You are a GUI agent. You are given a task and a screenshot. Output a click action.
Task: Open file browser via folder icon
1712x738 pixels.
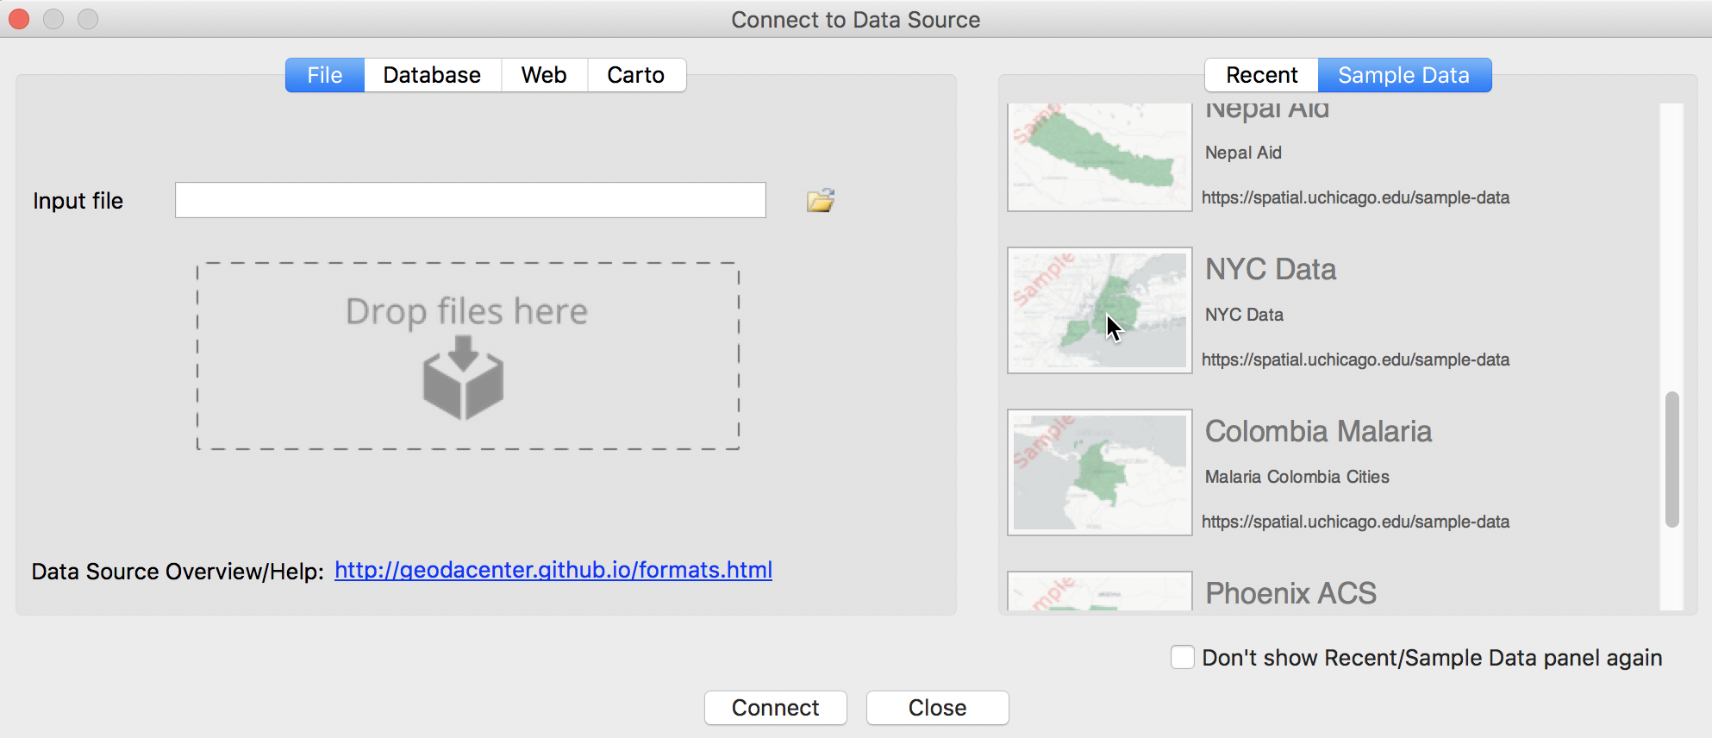point(821,200)
